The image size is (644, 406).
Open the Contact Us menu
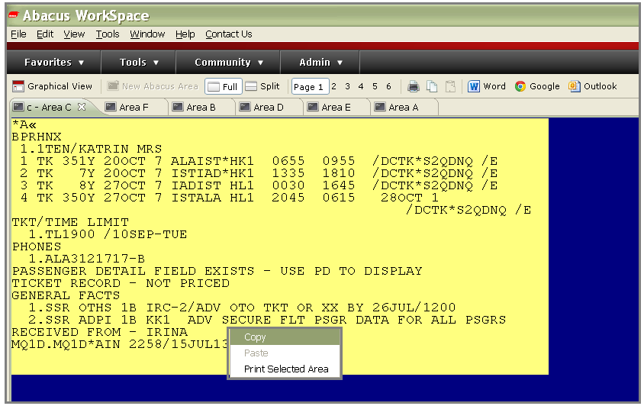pos(229,34)
